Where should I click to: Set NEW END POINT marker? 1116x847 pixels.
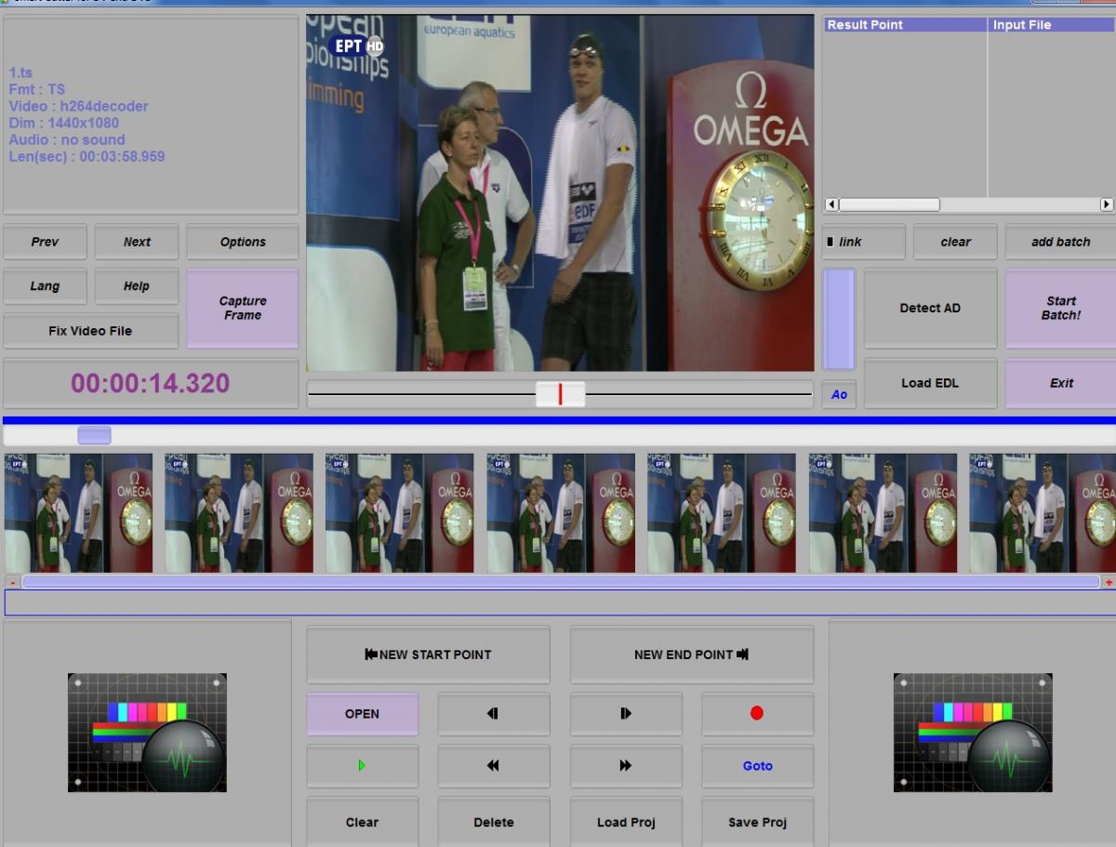pos(692,655)
